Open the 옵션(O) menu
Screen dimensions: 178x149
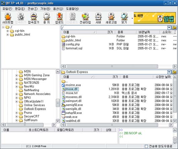tap(58, 9)
